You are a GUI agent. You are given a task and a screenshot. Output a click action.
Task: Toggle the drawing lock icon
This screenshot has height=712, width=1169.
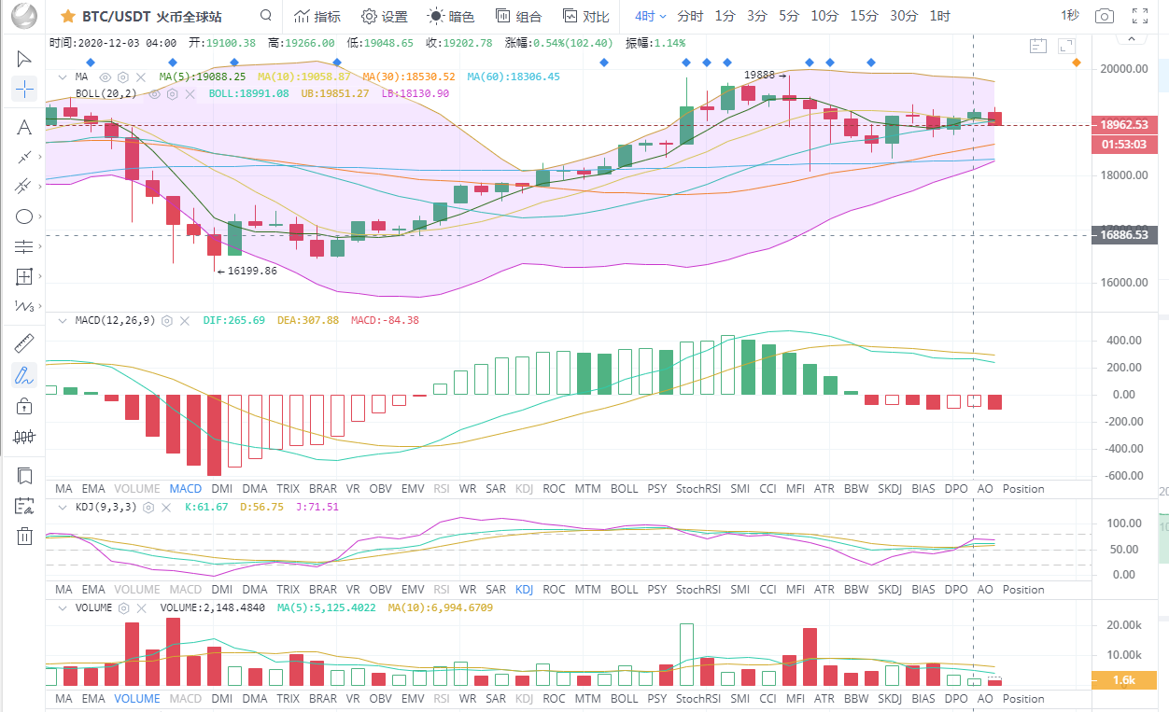(24, 405)
